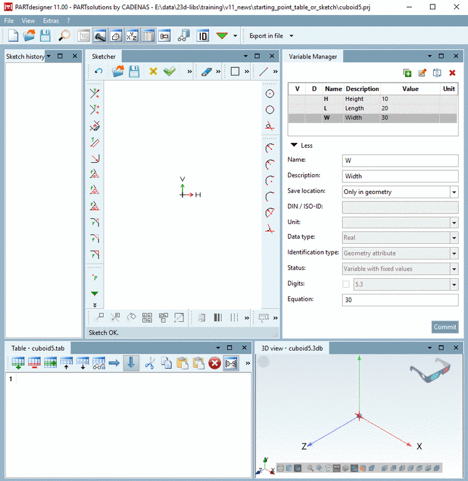Screen dimensions: 468x481
Task: Toggle the 0-9 numeric icon in Table toolbar
Action: [x=231, y=364]
